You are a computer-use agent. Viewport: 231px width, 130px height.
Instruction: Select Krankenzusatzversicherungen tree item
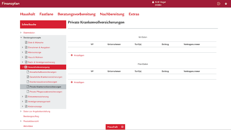click(x=43, y=82)
